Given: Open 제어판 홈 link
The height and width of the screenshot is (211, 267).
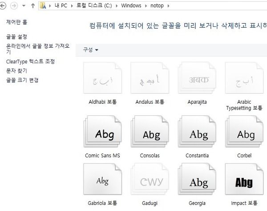Looking at the screenshot, I should pyautogui.click(x=17, y=22).
